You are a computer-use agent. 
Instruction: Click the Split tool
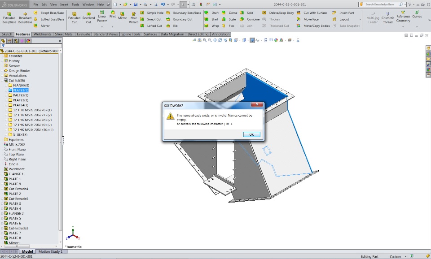click(246, 13)
